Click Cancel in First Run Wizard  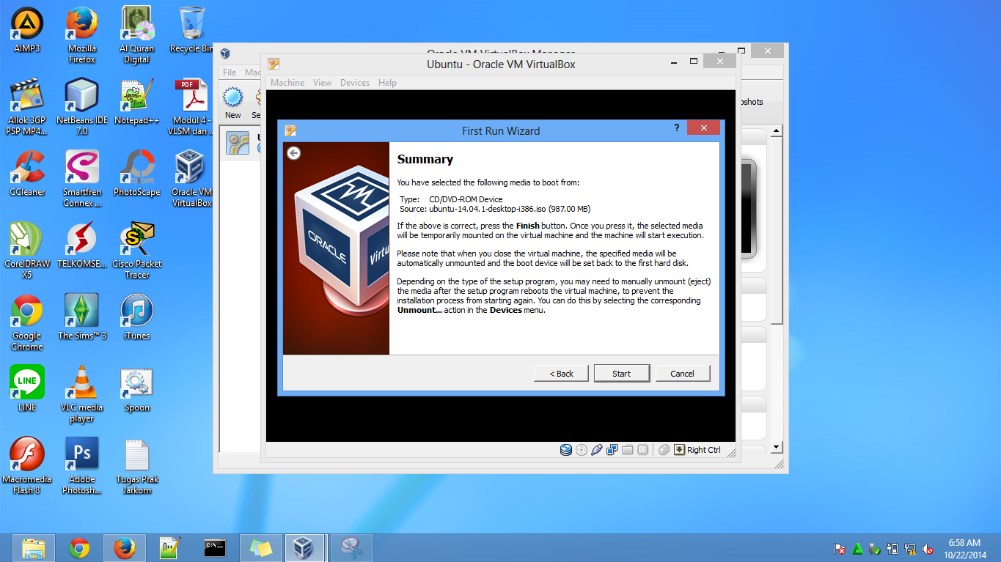click(682, 373)
